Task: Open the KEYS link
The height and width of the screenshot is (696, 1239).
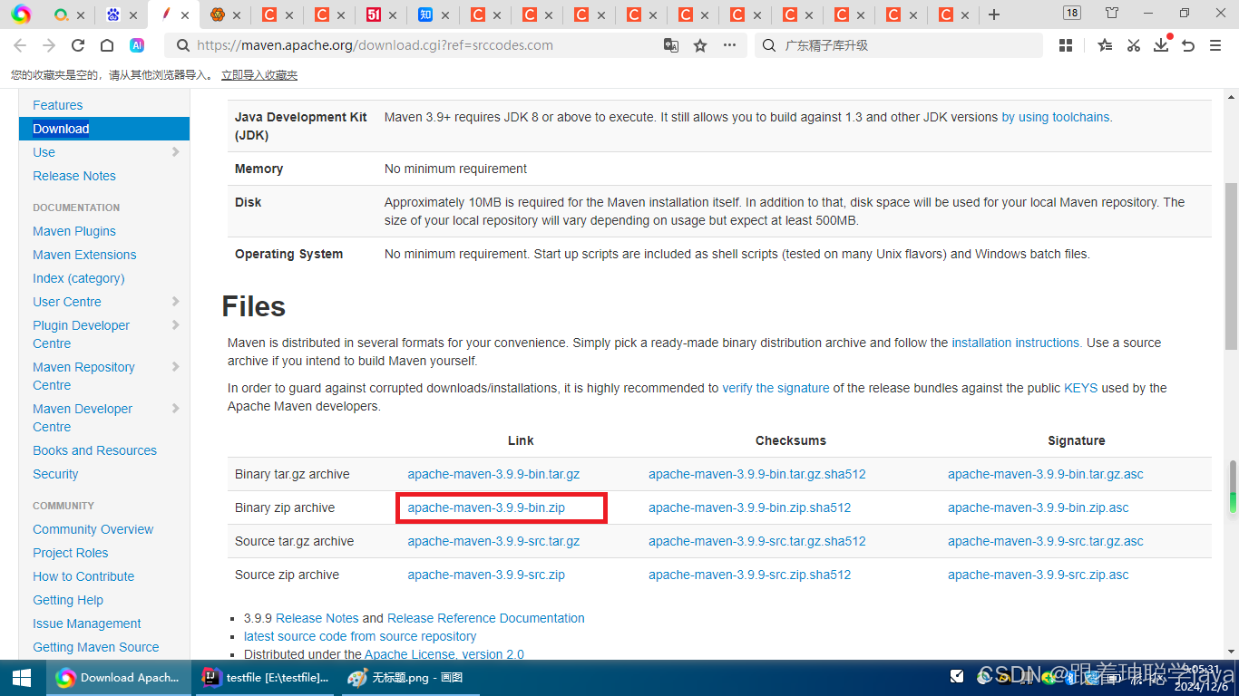Action: click(x=1080, y=388)
